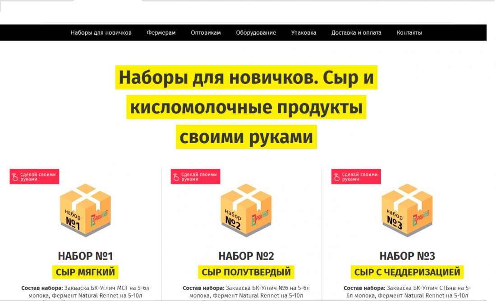Open the Доставка и оплата page
496x302 pixels.
pos(356,33)
